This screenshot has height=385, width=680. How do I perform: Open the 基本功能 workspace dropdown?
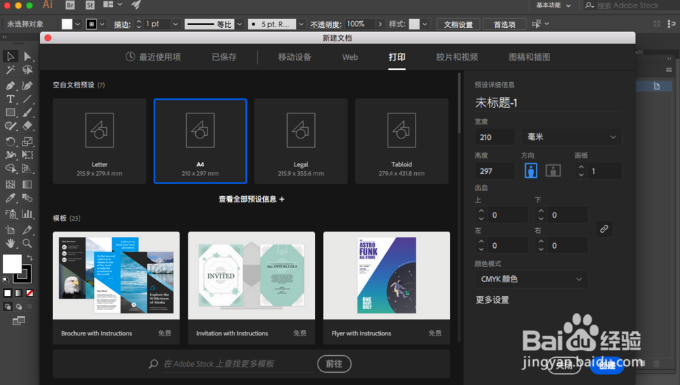[554, 5]
